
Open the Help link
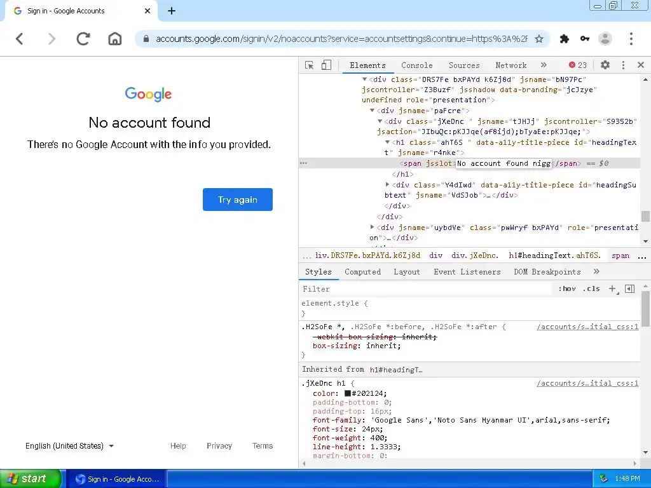pyautogui.click(x=178, y=446)
